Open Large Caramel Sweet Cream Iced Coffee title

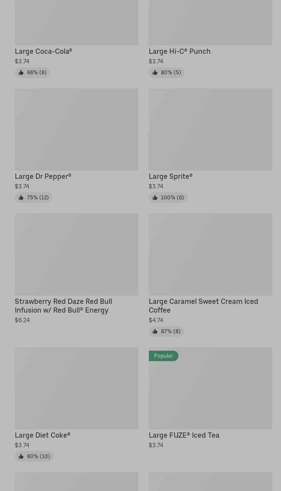point(203,306)
